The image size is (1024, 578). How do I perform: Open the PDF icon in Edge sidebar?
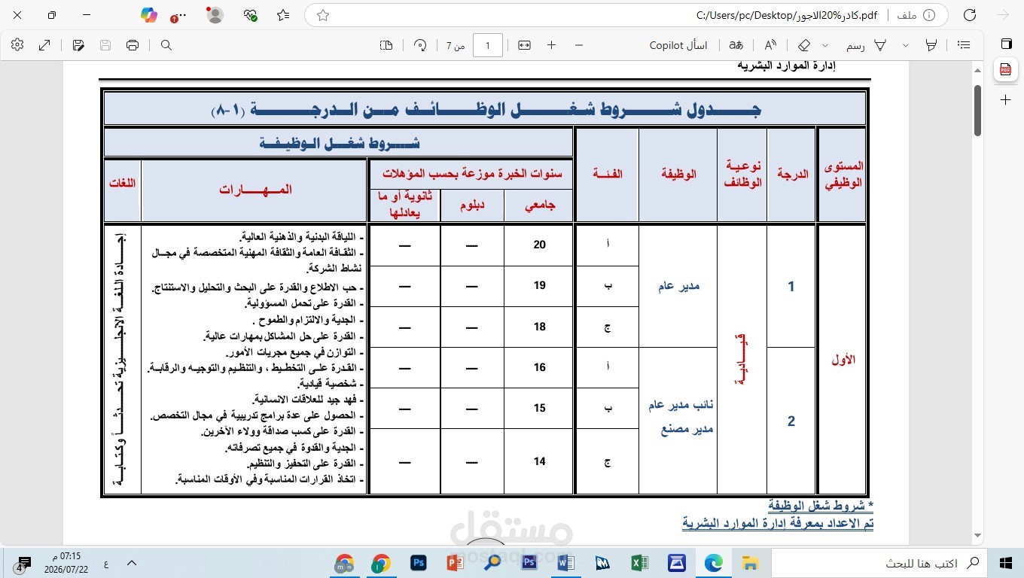[1005, 70]
